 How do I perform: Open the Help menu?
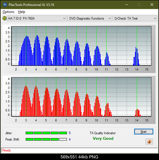(x=22, y=12)
